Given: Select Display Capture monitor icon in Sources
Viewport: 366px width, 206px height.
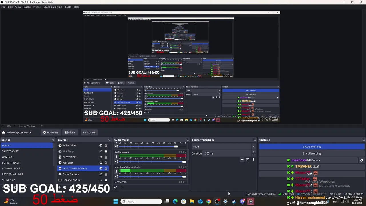Looking at the screenshot, I should [60, 180].
